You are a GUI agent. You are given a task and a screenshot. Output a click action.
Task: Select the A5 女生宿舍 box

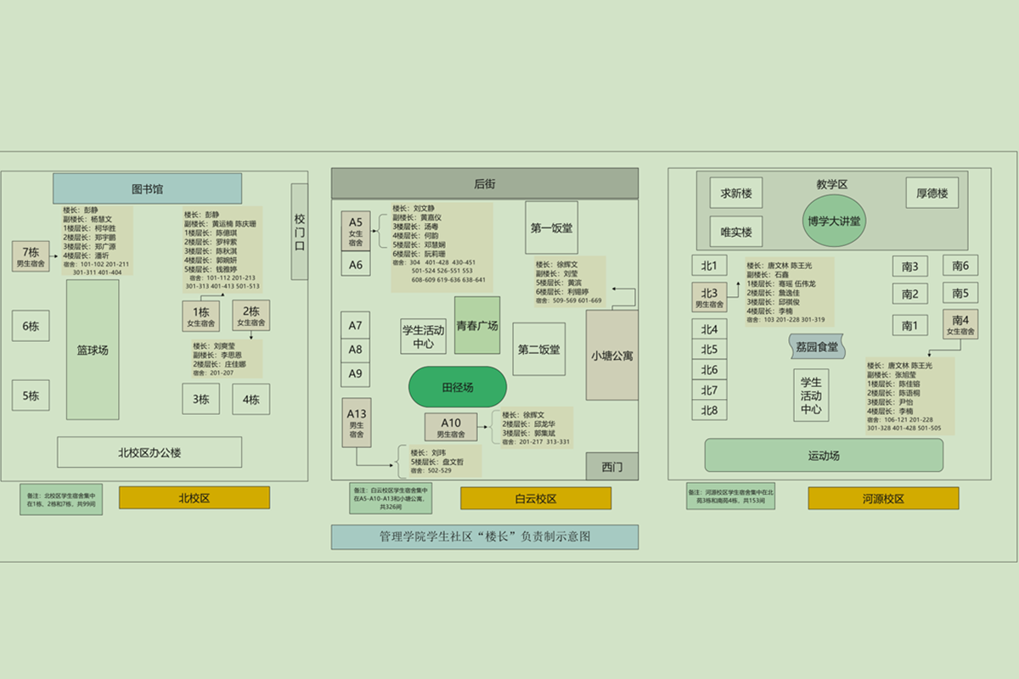pyautogui.click(x=355, y=231)
